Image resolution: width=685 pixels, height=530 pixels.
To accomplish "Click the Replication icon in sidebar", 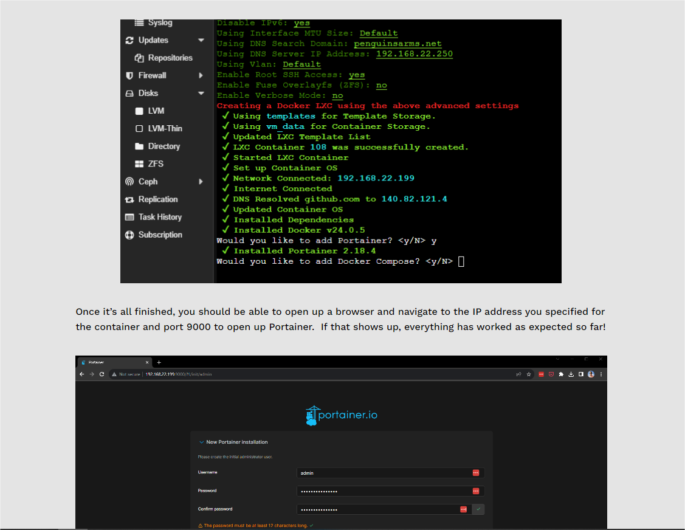I will [129, 200].
